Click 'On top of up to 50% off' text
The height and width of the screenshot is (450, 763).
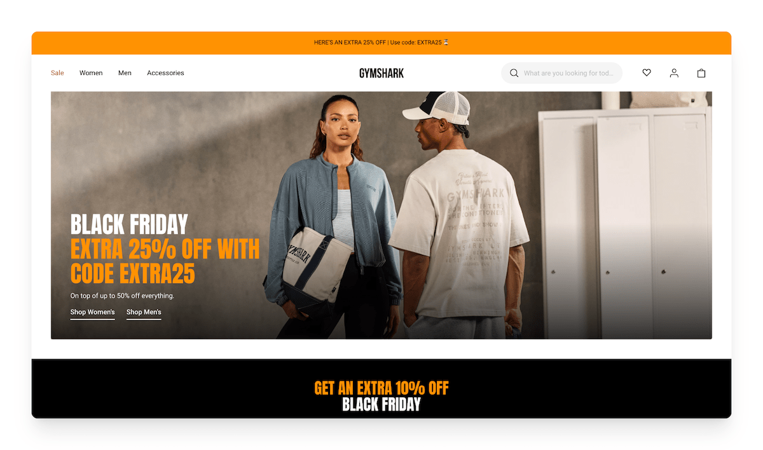click(x=122, y=296)
